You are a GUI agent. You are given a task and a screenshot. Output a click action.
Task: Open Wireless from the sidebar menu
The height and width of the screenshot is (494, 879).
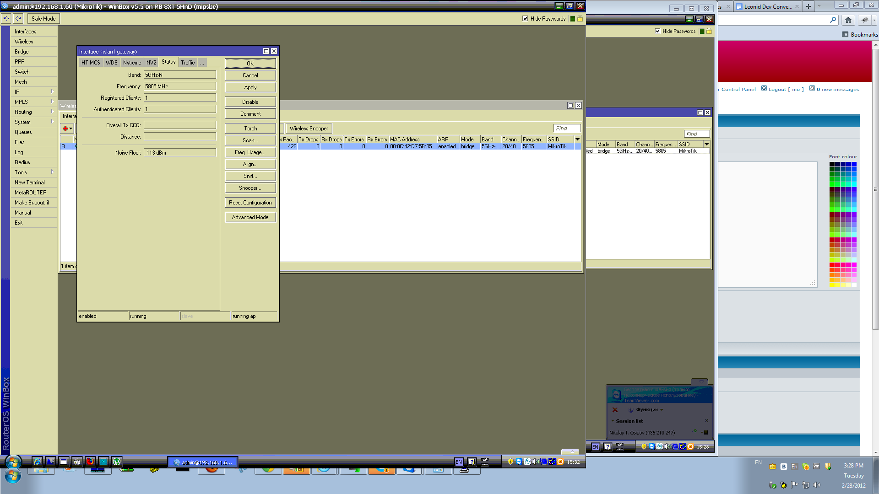[x=24, y=41]
